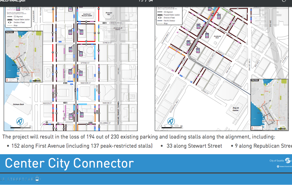This screenshot has width=292, height=185.
Task: Click the rotate icon in PDF toolbar
Action: 284,1
